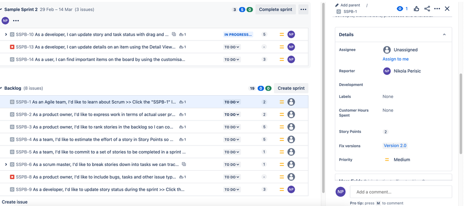Click the SSPB-2 medium priority icon

click(x=282, y=114)
